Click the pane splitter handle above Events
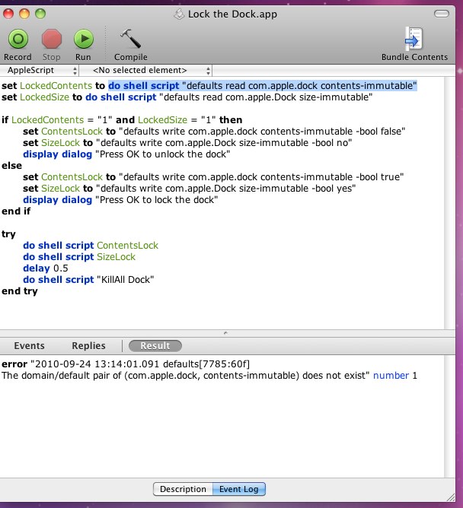The height and width of the screenshot is (508, 463). pyautogui.click(x=225, y=333)
